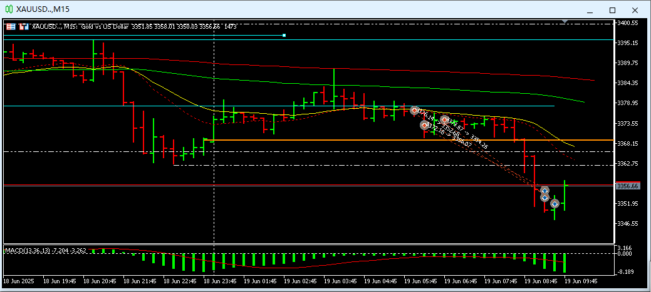Select the thick orange horizontal line

pos(409,140)
